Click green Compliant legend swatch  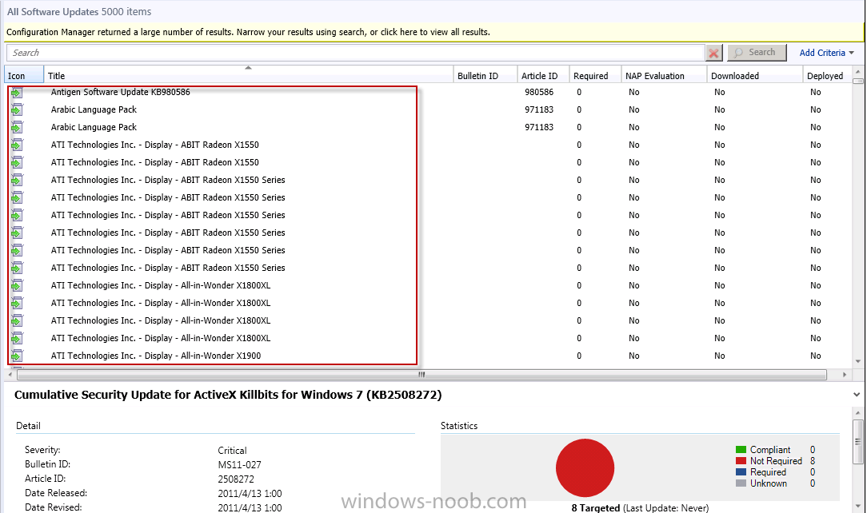[741, 450]
